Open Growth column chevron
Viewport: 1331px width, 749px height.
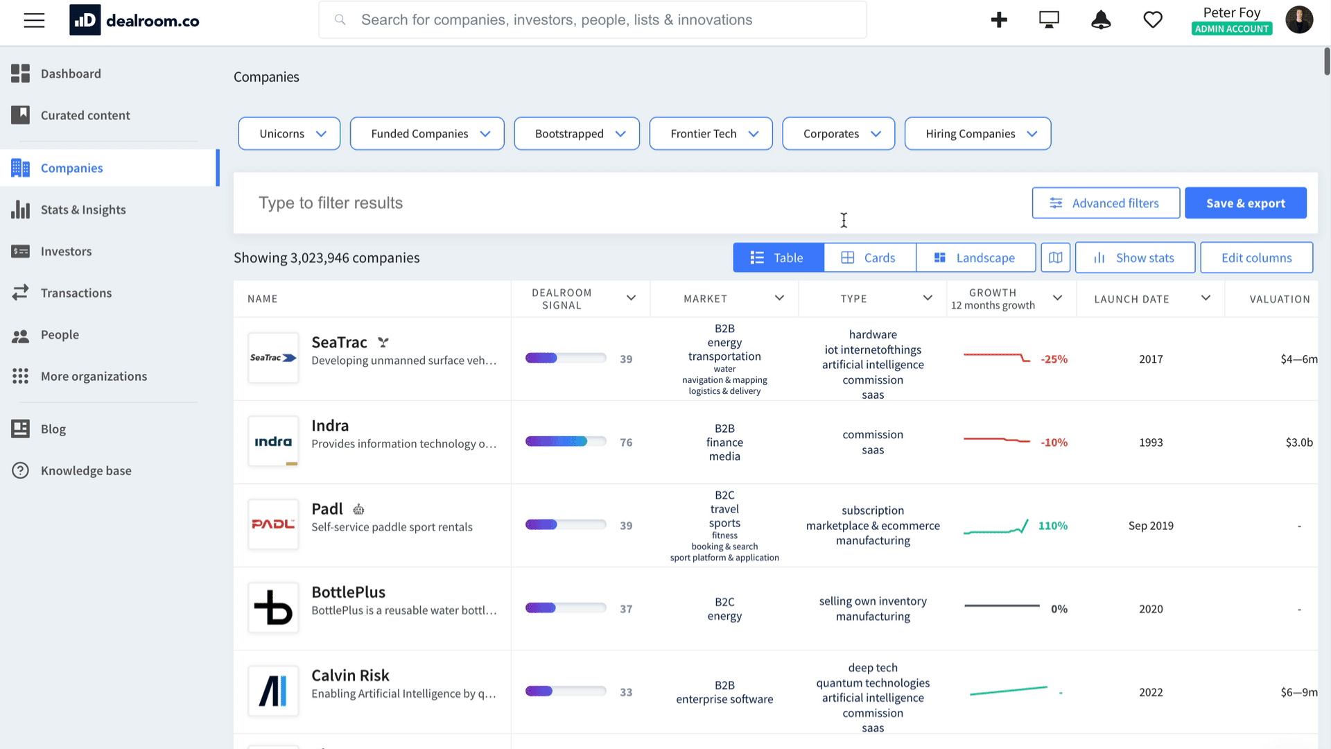pos(1057,298)
